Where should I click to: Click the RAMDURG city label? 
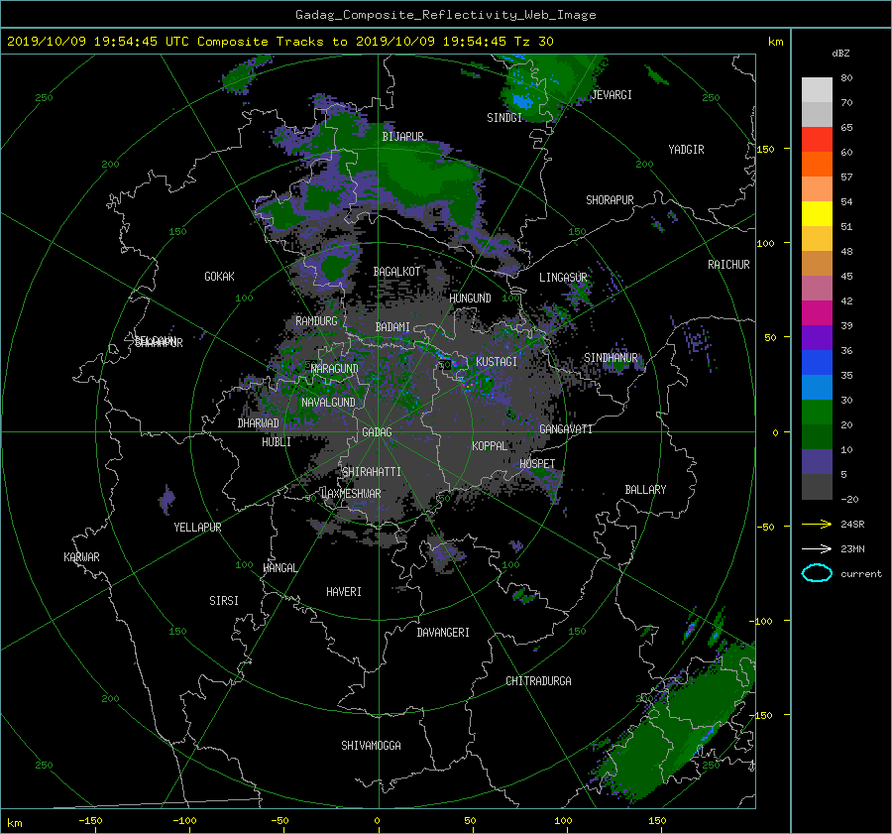pos(316,321)
